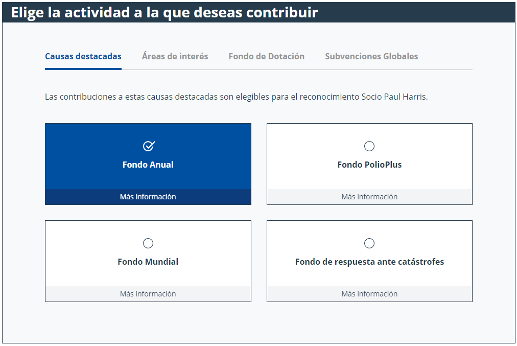Open the Fondo de Dotación tab

click(x=266, y=56)
